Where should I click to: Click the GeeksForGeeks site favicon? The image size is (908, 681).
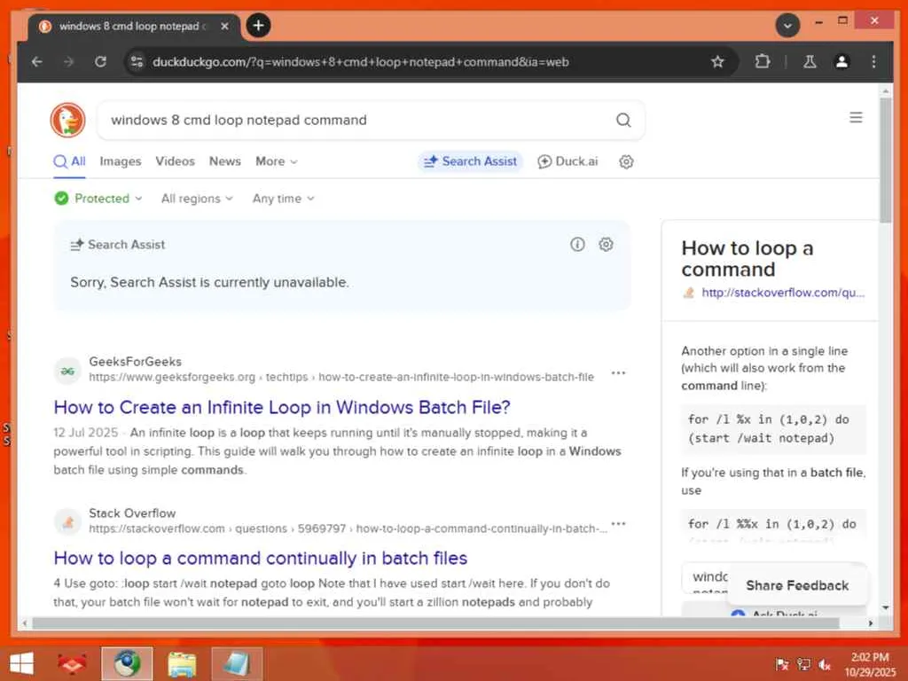point(67,371)
